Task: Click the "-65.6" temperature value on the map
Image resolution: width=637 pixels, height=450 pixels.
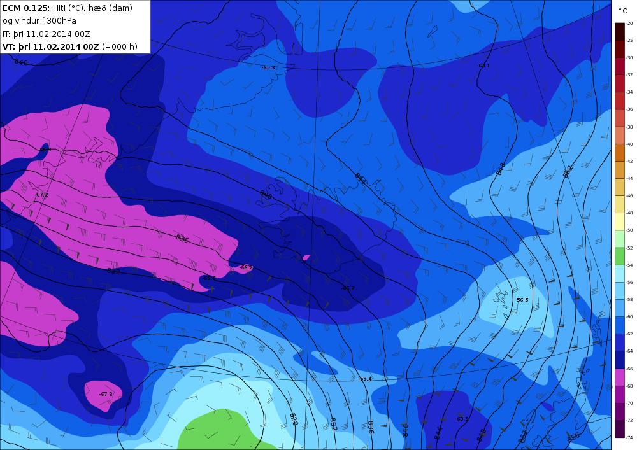Action: tap(209, 278)
